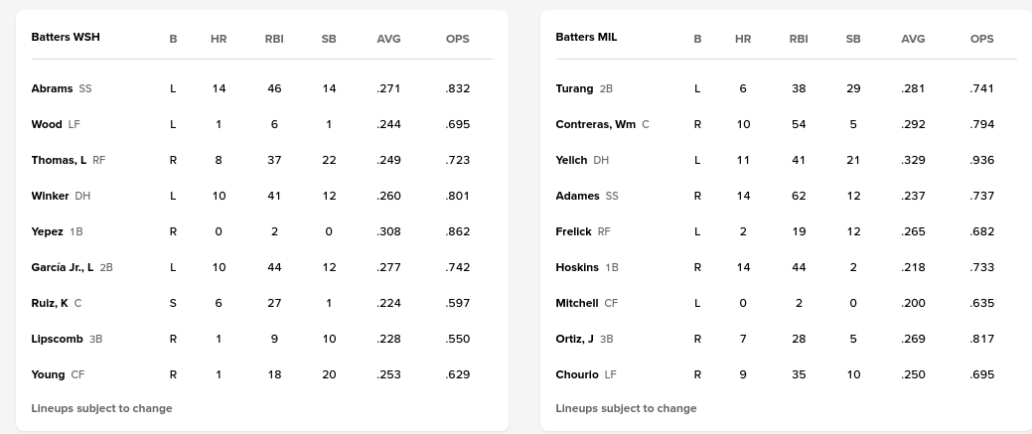This screenshot has width=1032, height=434.
Task: Select Adames in Milwaukee lineup
Action: (577, 196)
